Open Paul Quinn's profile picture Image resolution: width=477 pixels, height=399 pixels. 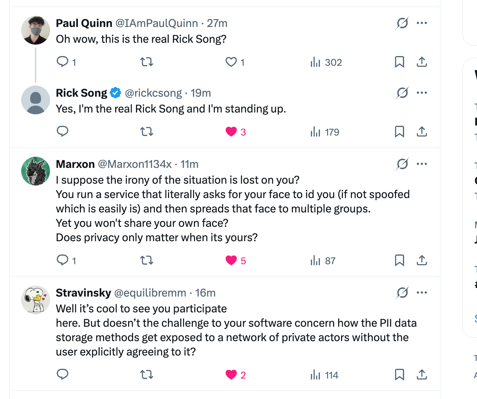tap(36, 30)
